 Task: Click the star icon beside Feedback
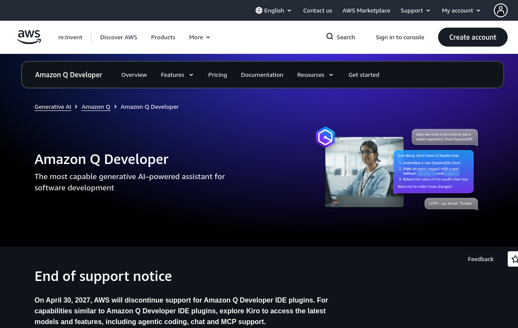(x=514, y=259)
